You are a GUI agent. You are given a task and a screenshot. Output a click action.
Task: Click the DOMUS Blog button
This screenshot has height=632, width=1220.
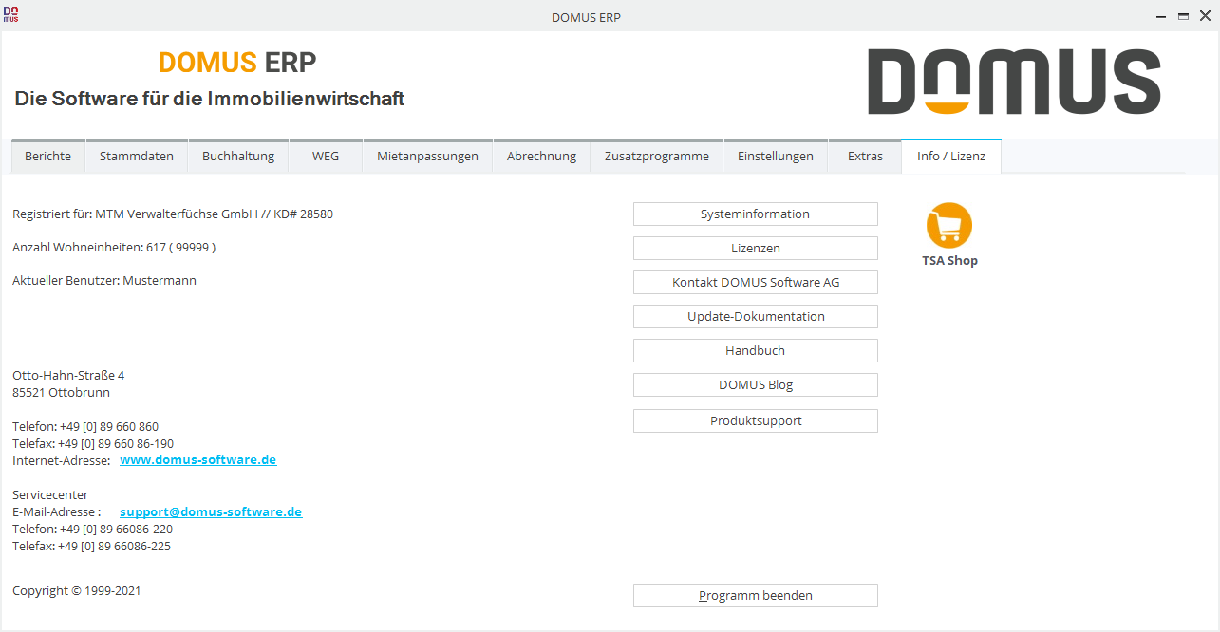tap(756, 384)
